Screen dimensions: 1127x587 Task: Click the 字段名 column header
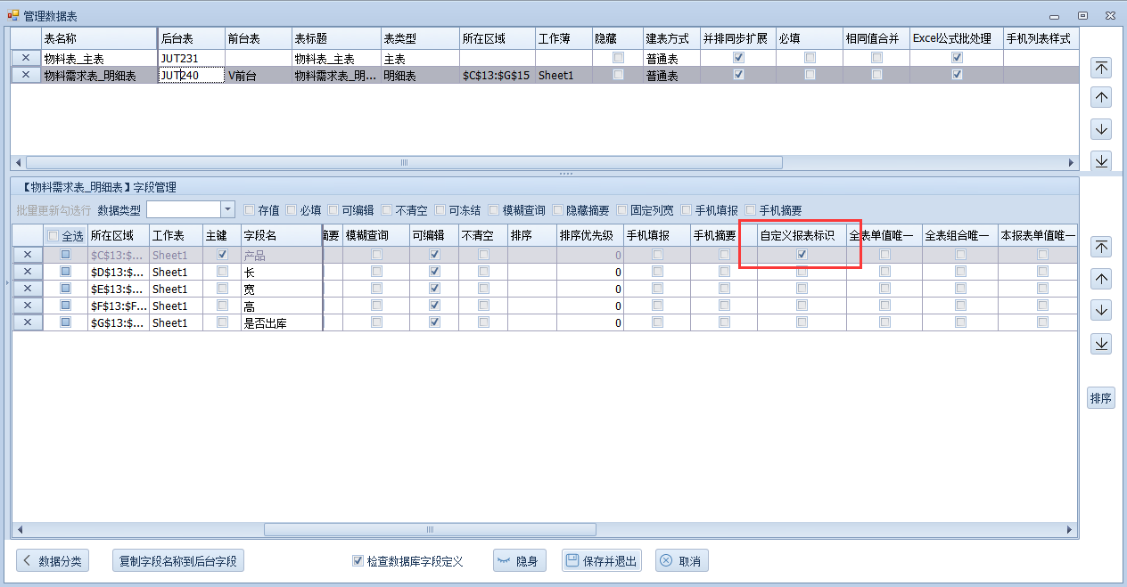280,235
